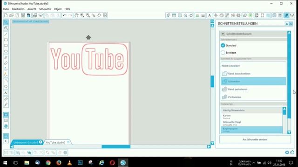Click the horizontal scroll left arrow
Screen dimensions: 298x167
coord(12,147)
